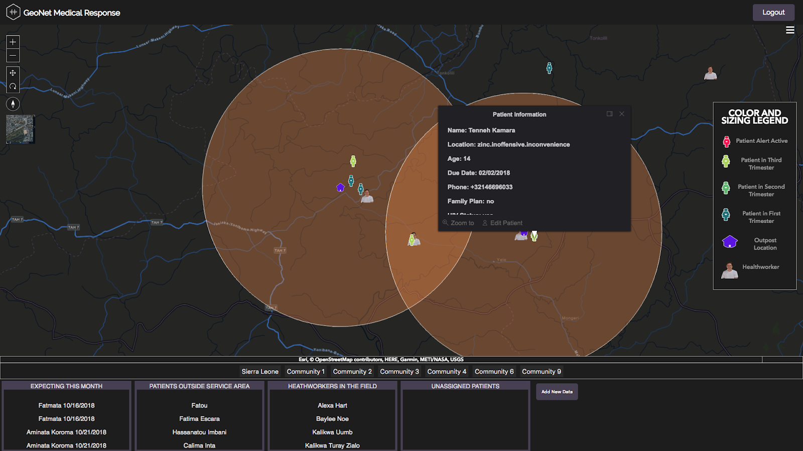803x451 pixels.
Task: Select the pan map tool icon
Action: coord(13,73)
